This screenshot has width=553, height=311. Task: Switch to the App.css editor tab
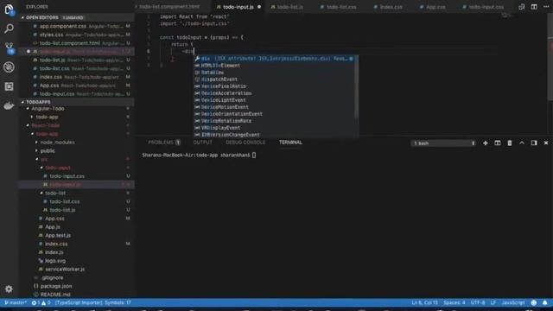click(435, 7)
